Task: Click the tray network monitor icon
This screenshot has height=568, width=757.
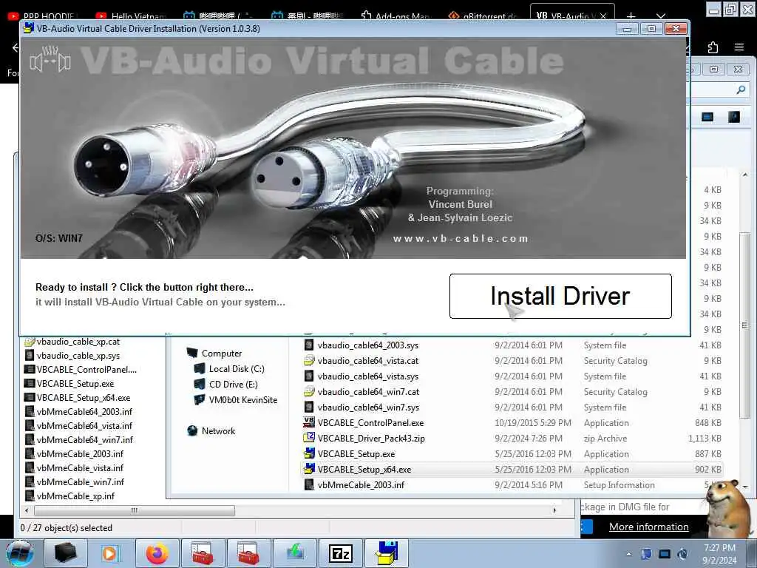Action: click(x=665, y=554)
